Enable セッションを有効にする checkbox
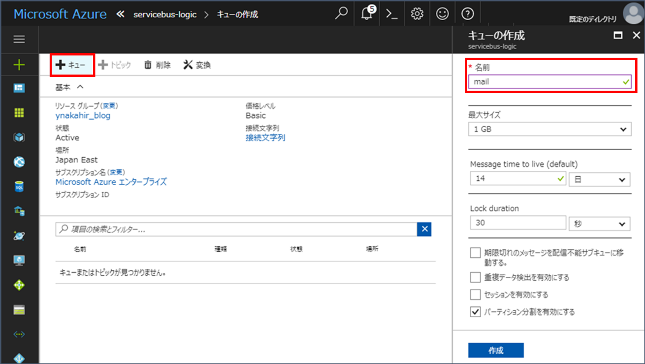Screen dimensions: 645x364 click(475, 295)
